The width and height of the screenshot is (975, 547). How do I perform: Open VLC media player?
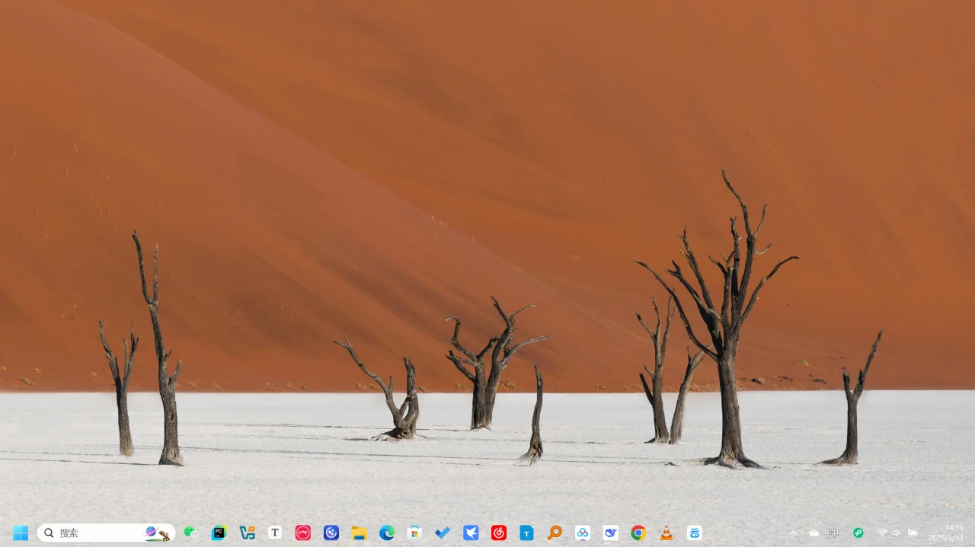click(x=667, y=533)
